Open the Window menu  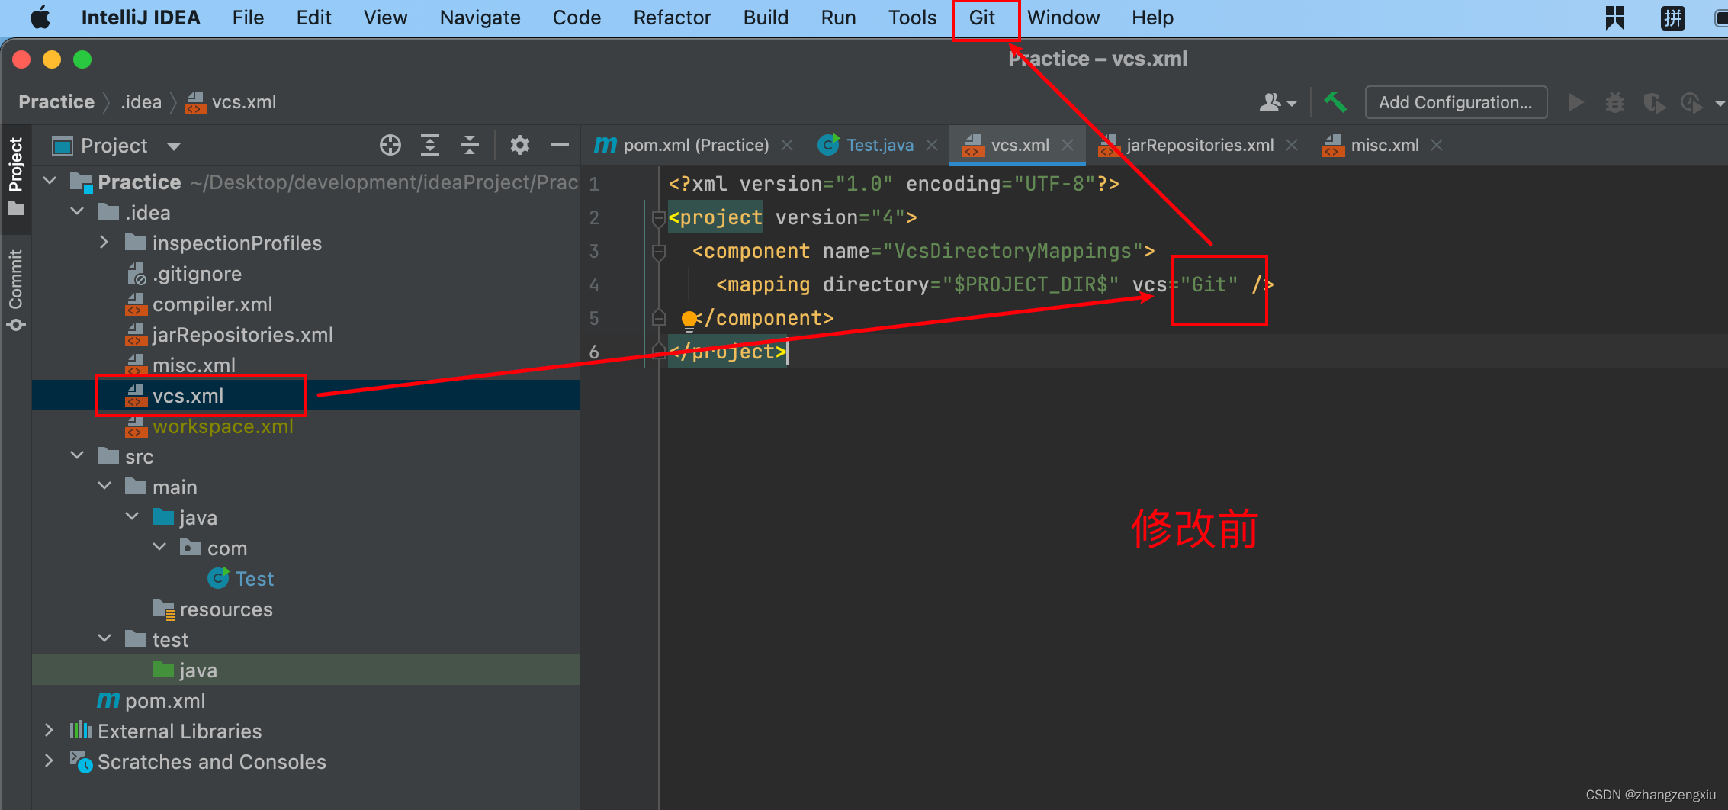pos(1063,18)
